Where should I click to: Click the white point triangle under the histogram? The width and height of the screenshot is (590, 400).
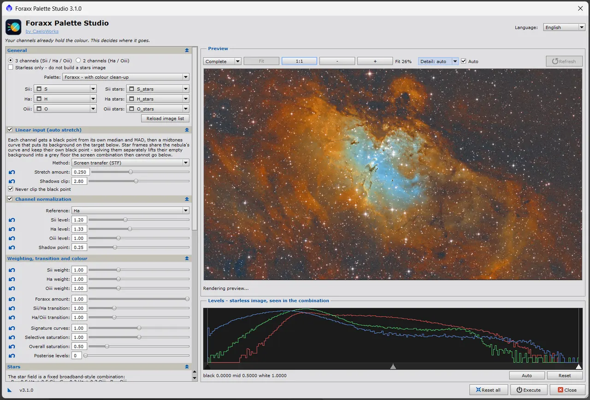coord(579,366)
